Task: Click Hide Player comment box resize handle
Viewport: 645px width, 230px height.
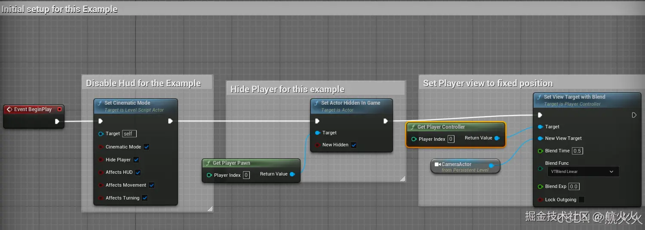Action: [x=402, y=179]
